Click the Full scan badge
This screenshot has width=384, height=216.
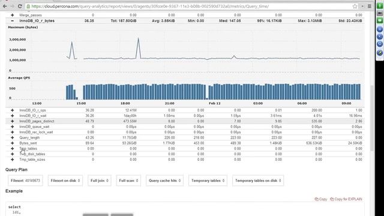pos(128,181)
